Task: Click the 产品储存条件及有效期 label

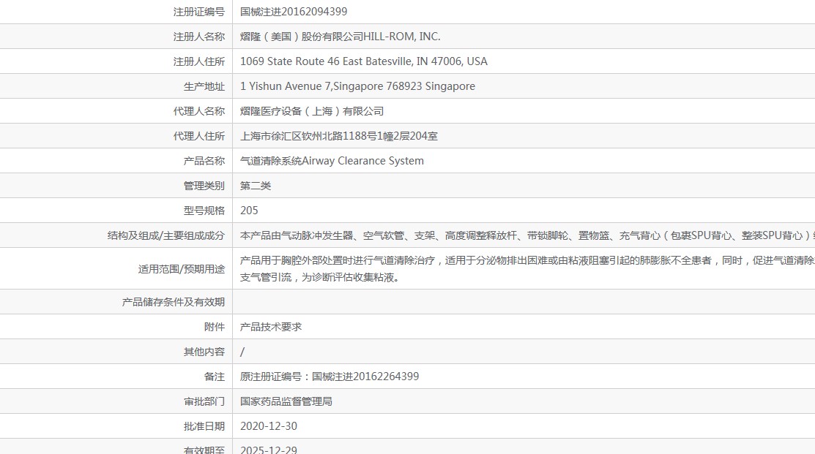Action: pos(173,302)
